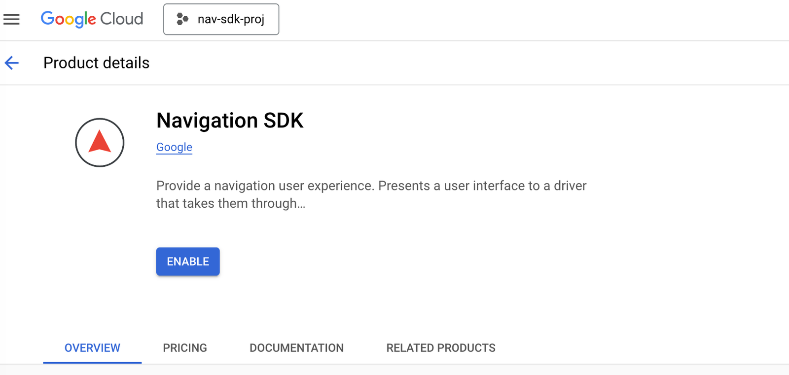Click the Product details page heading
789x375 pixels.
point(96,63)
